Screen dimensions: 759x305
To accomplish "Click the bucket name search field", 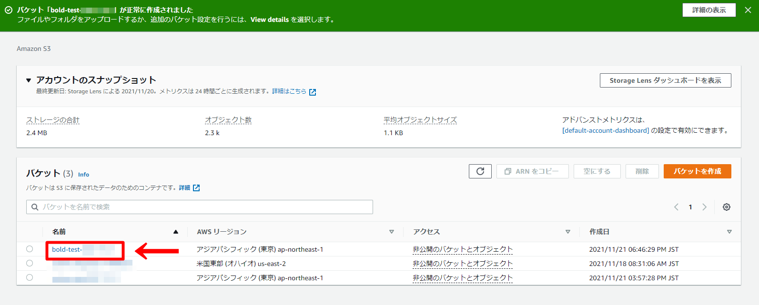I will [200, 207].
